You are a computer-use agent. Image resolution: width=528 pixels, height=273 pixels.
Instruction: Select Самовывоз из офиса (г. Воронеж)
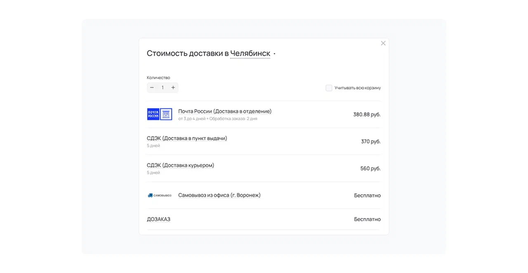(219, 195)
